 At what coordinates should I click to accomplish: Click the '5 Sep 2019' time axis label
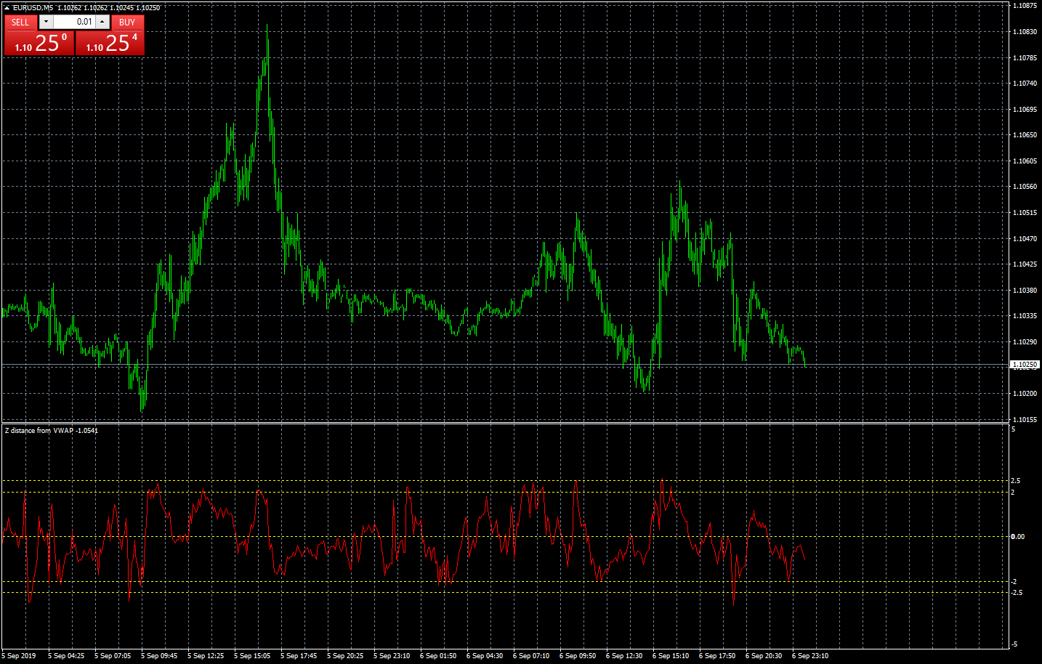tap(19, 656)
